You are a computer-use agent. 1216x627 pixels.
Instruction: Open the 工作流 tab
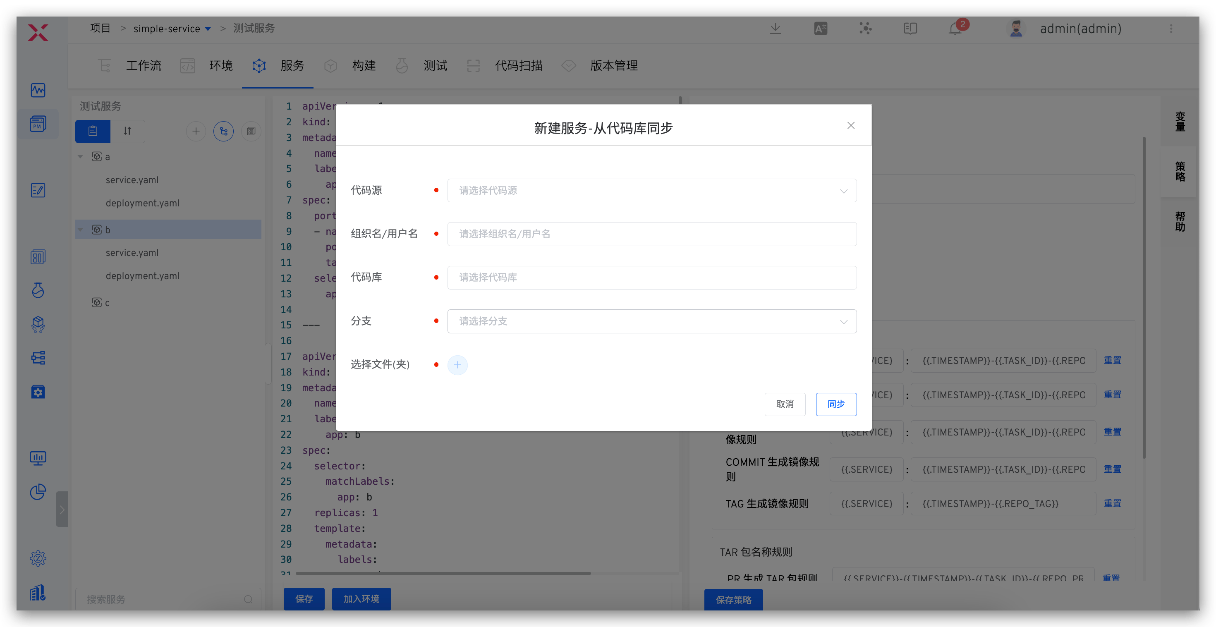point(129,65)
